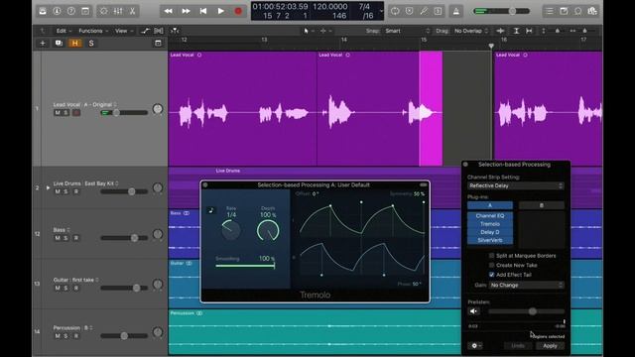Open the Snap Smart dropdown
The image size is (635, 357).
tap(407, 31)
